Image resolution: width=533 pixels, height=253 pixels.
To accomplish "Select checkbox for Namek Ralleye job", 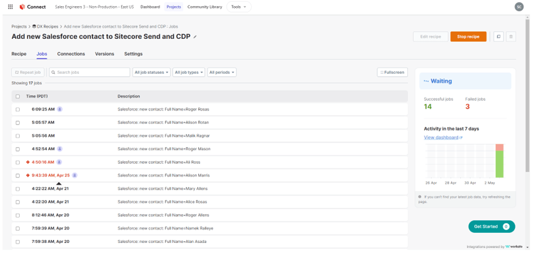I will [18, 229].
